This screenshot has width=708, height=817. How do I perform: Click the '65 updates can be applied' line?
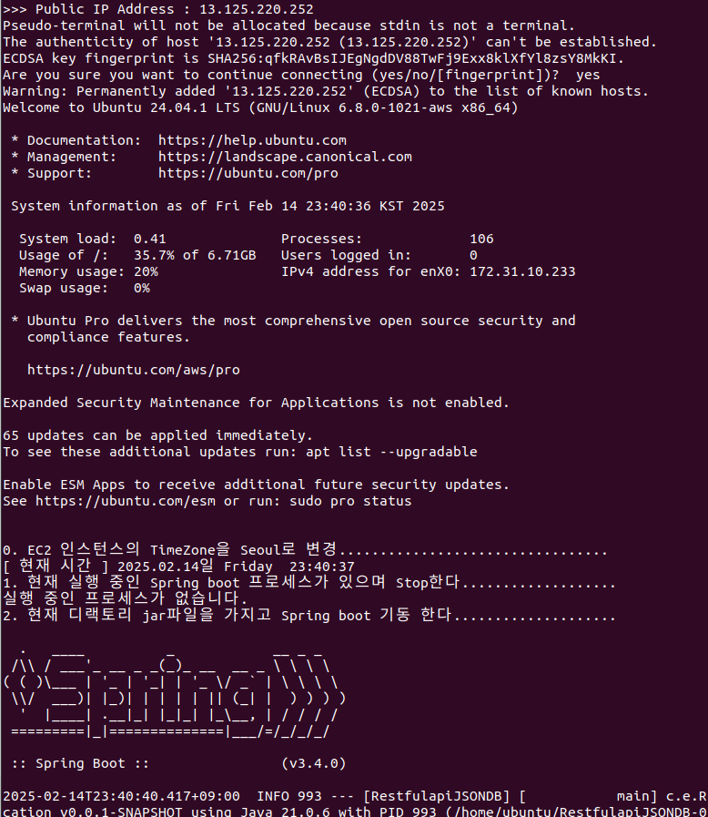click(x=157, y=435)
